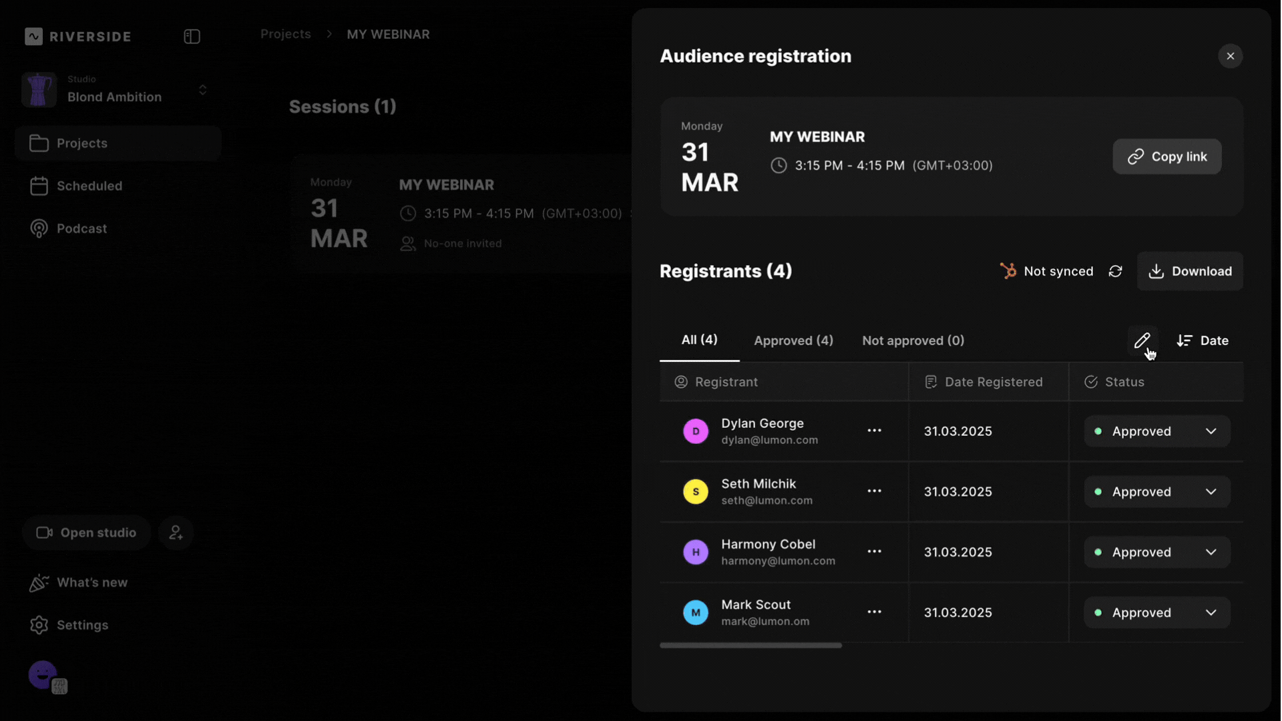Click the Riverside logo icon
The width and height of the screenshot is (1282, 721).
pos(33,36)
